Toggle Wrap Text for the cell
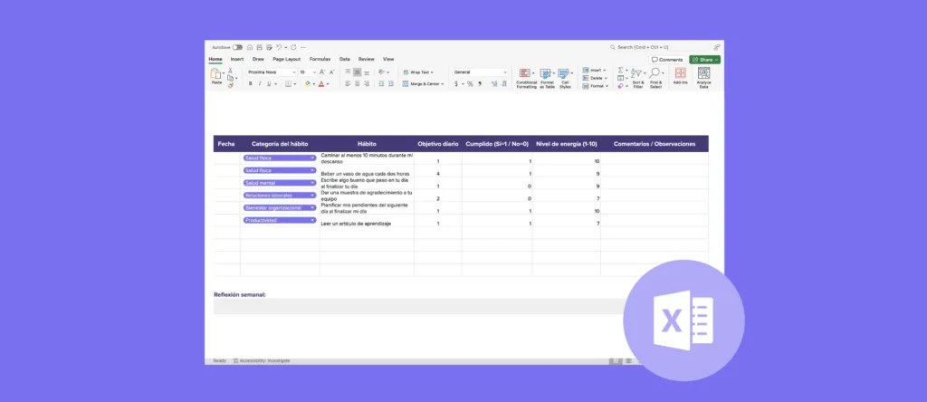927x402 pixels. (x=420, y=72)
